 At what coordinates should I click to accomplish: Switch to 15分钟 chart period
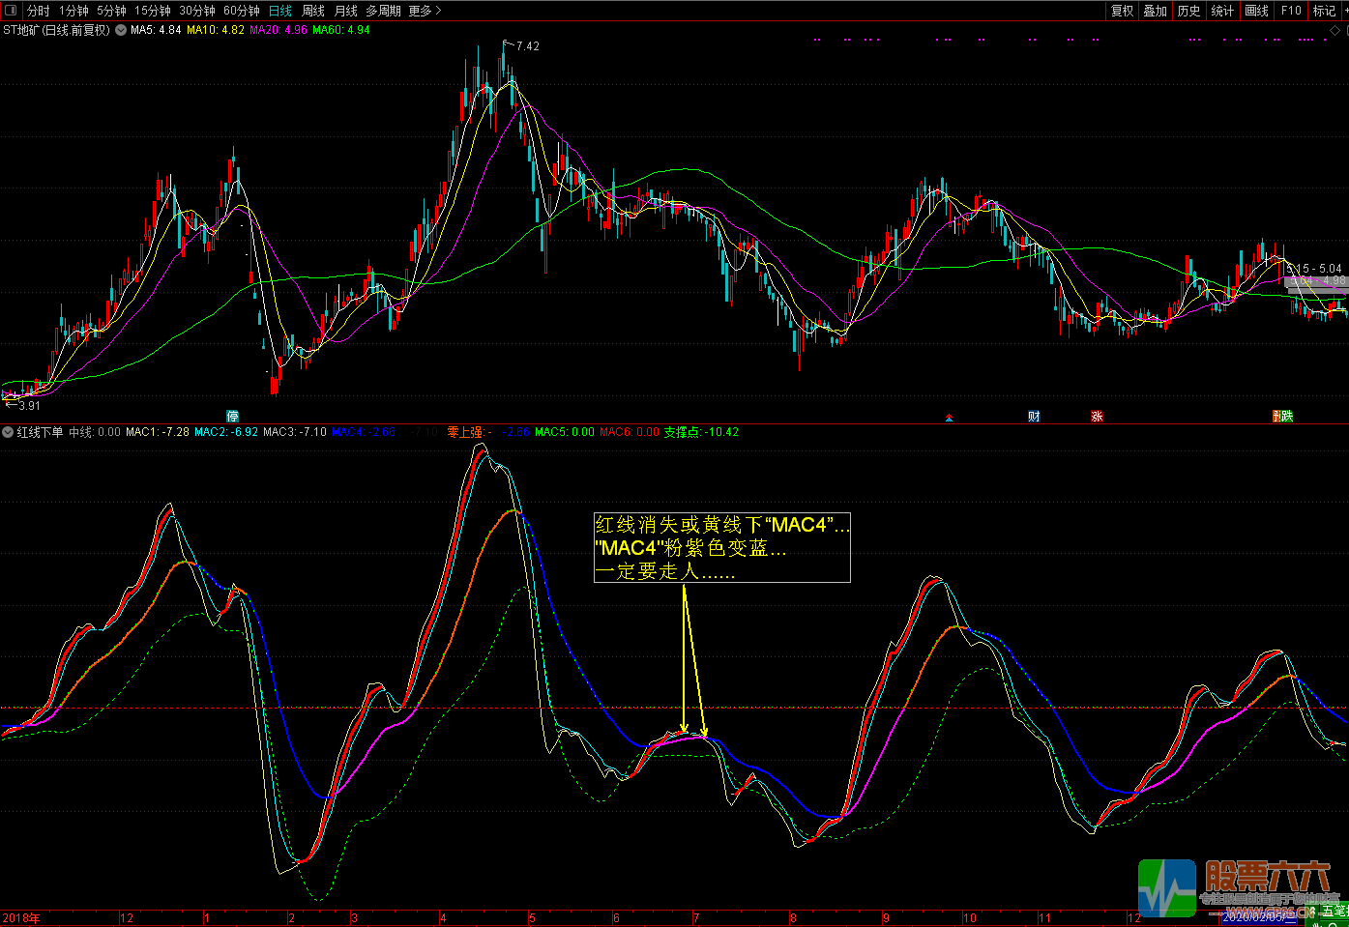(x=153, y=11)
